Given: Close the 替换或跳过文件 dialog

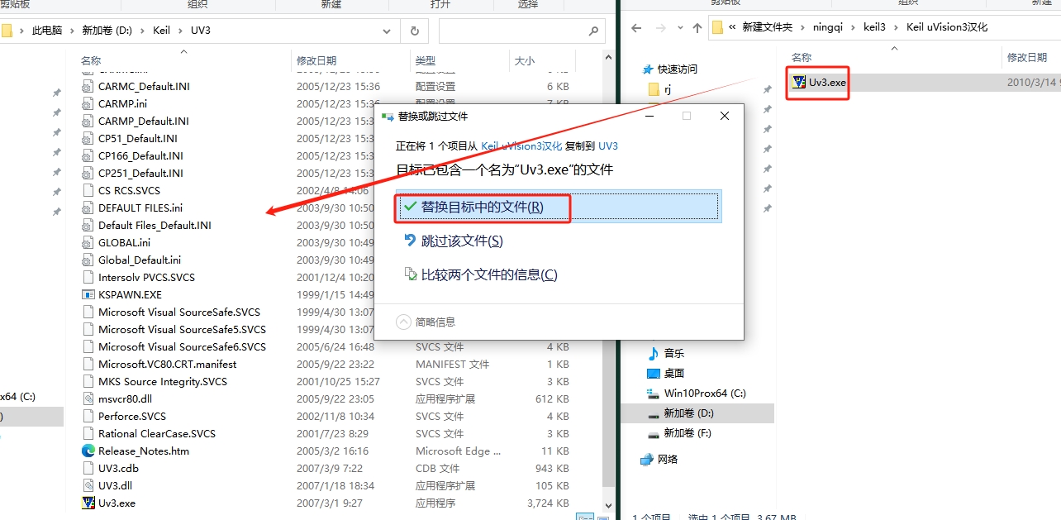Looking at the screenshot, I should pyautogui.click(x=725, y=117).
